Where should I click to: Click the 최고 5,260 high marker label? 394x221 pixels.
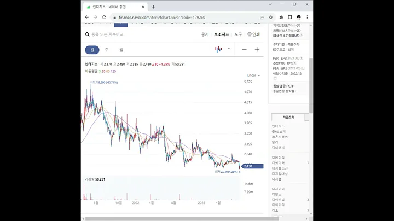104,82
